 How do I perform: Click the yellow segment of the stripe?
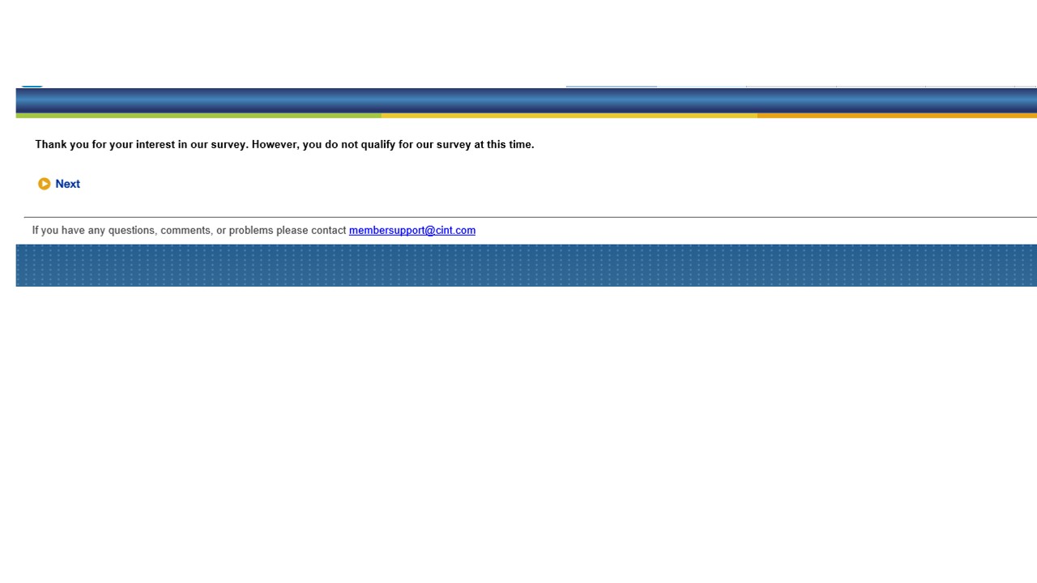coord(569,116)
